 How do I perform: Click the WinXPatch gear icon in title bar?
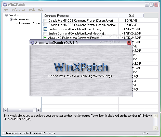[x=5, y=5]
